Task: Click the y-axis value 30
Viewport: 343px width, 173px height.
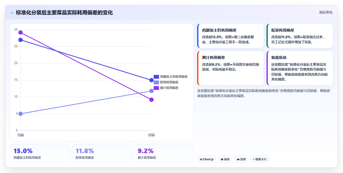Action: click(16, 30)
